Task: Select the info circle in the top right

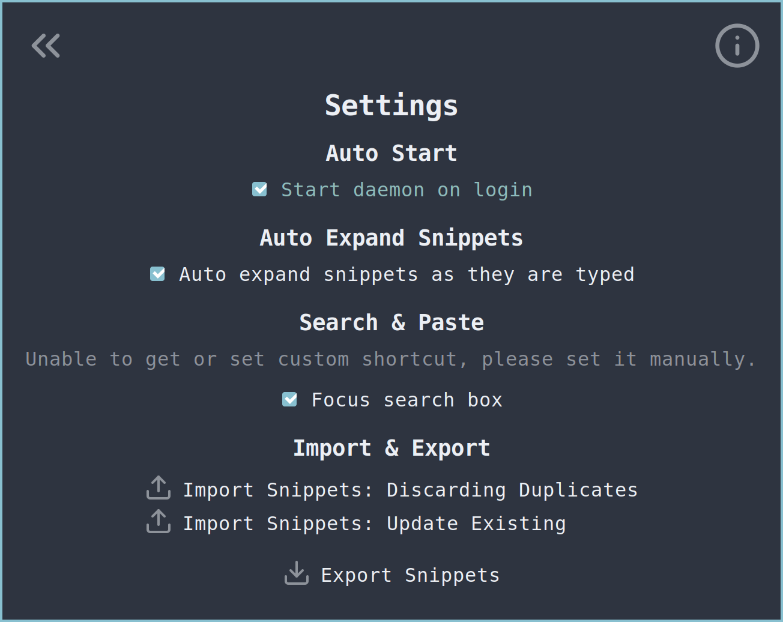Action: (737, 46)
